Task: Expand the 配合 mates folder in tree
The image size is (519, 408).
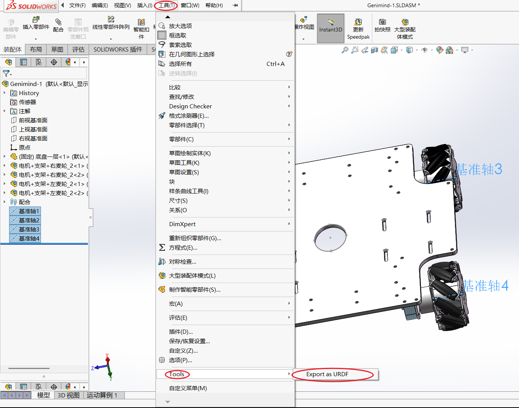Action: pyautogui.click(x=5, y=202)
